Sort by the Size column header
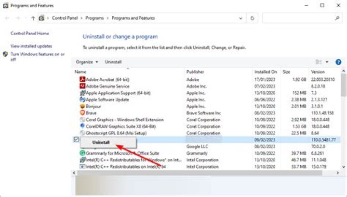Image resolution: width=347 pixels, height=197 pixels. [x=286, y=72]
